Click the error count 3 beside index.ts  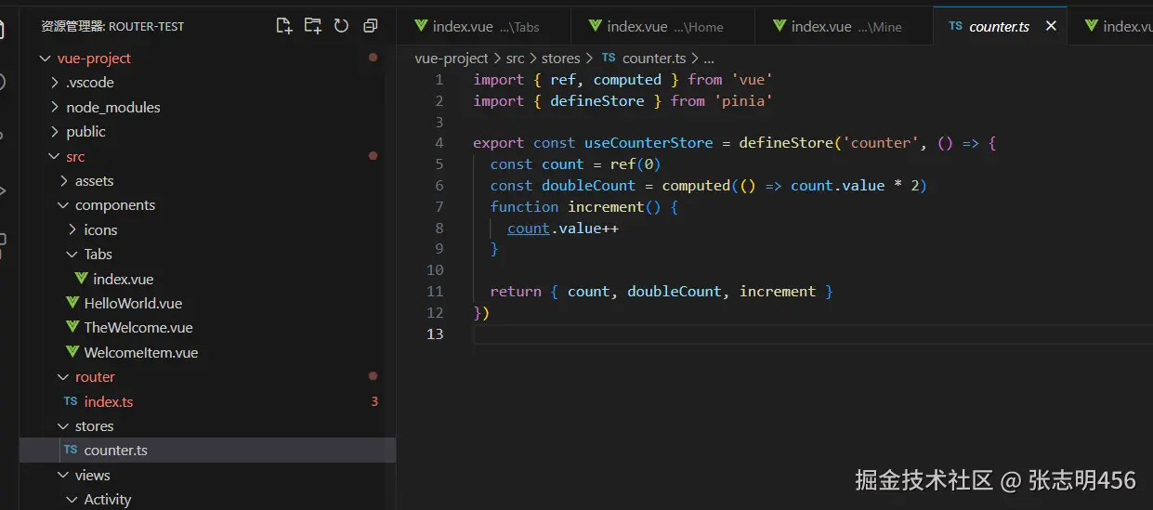point(374,401)
